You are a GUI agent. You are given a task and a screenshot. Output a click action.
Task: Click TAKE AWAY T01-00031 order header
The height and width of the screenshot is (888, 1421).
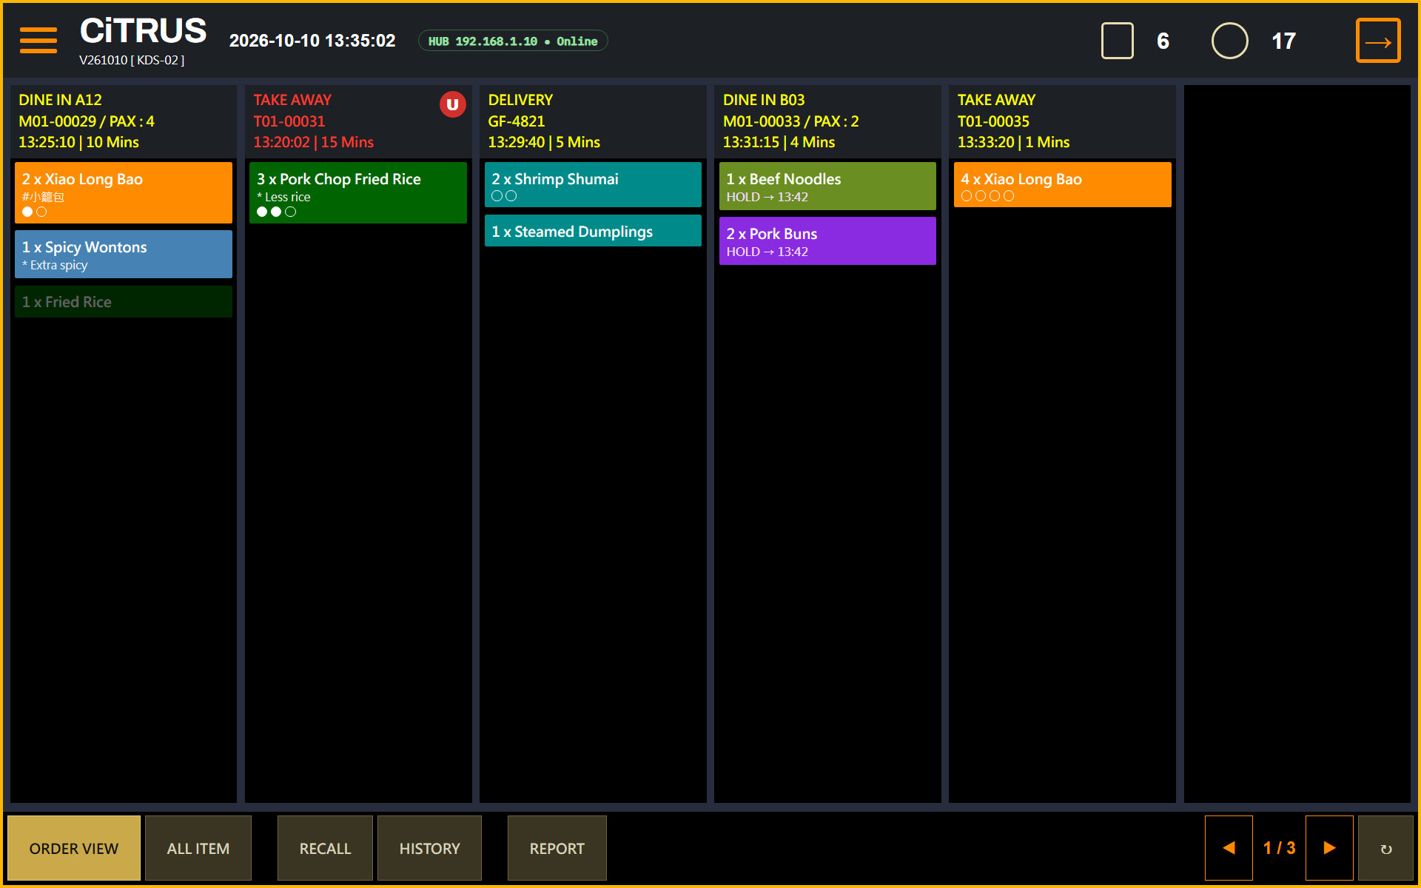coord(358,121)
